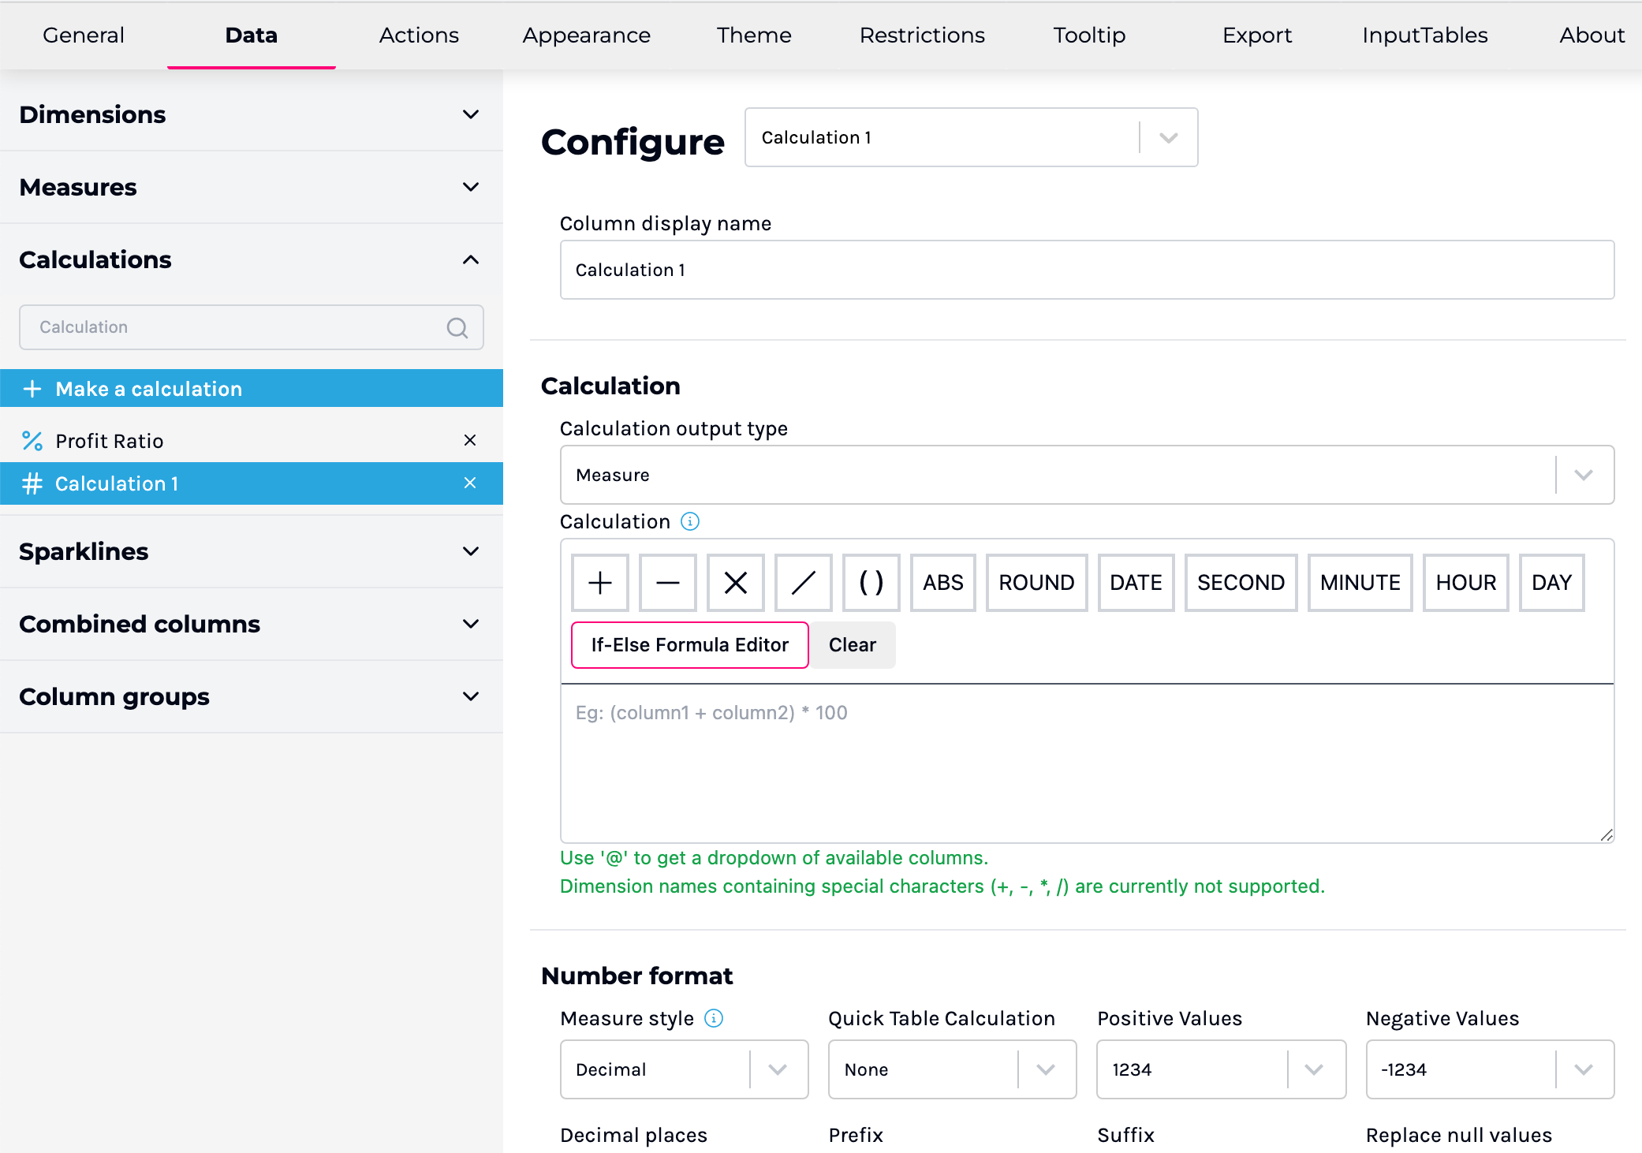Viewport: 1642px width, 1153px height.
Task: Click the Column display name field
Action: pyautogui.click(x=1086, y=270)
